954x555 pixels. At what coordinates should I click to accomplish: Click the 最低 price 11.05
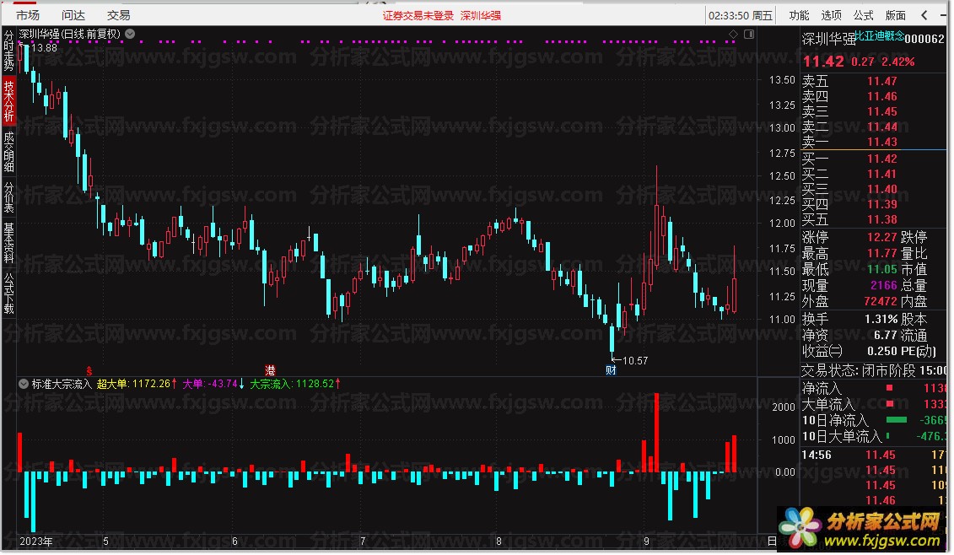[x=882, y=269]
